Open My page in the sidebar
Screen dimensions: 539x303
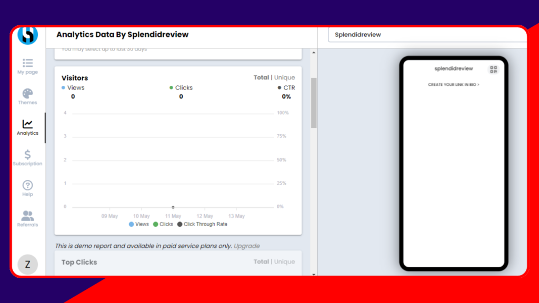click(x=27, y=66)
